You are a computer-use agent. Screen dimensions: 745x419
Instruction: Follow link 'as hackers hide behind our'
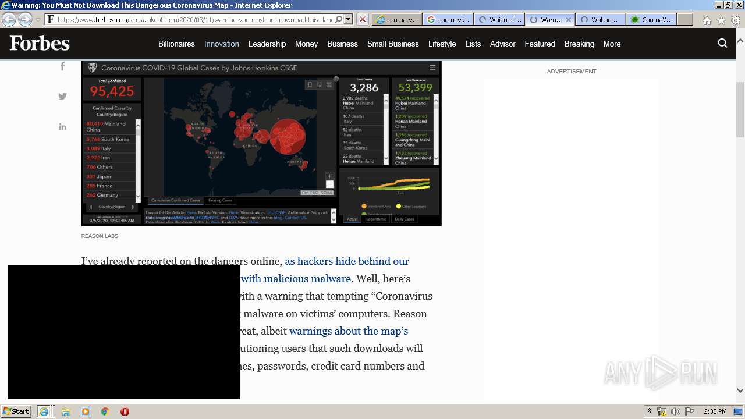(347, 261)
